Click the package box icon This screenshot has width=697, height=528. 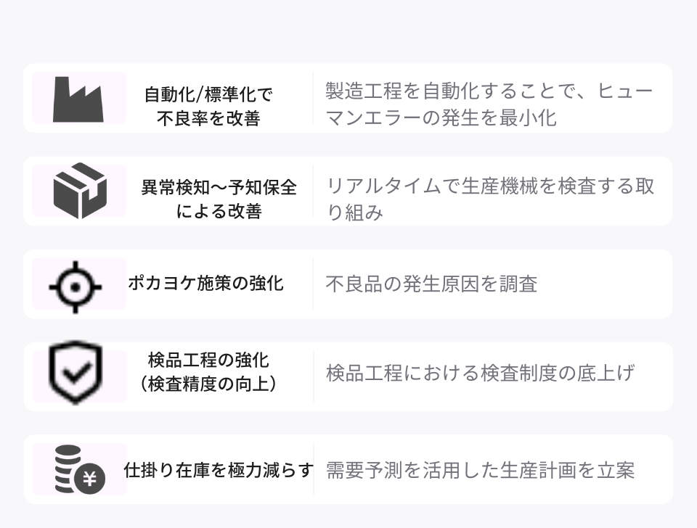click(x=80, y=191)
